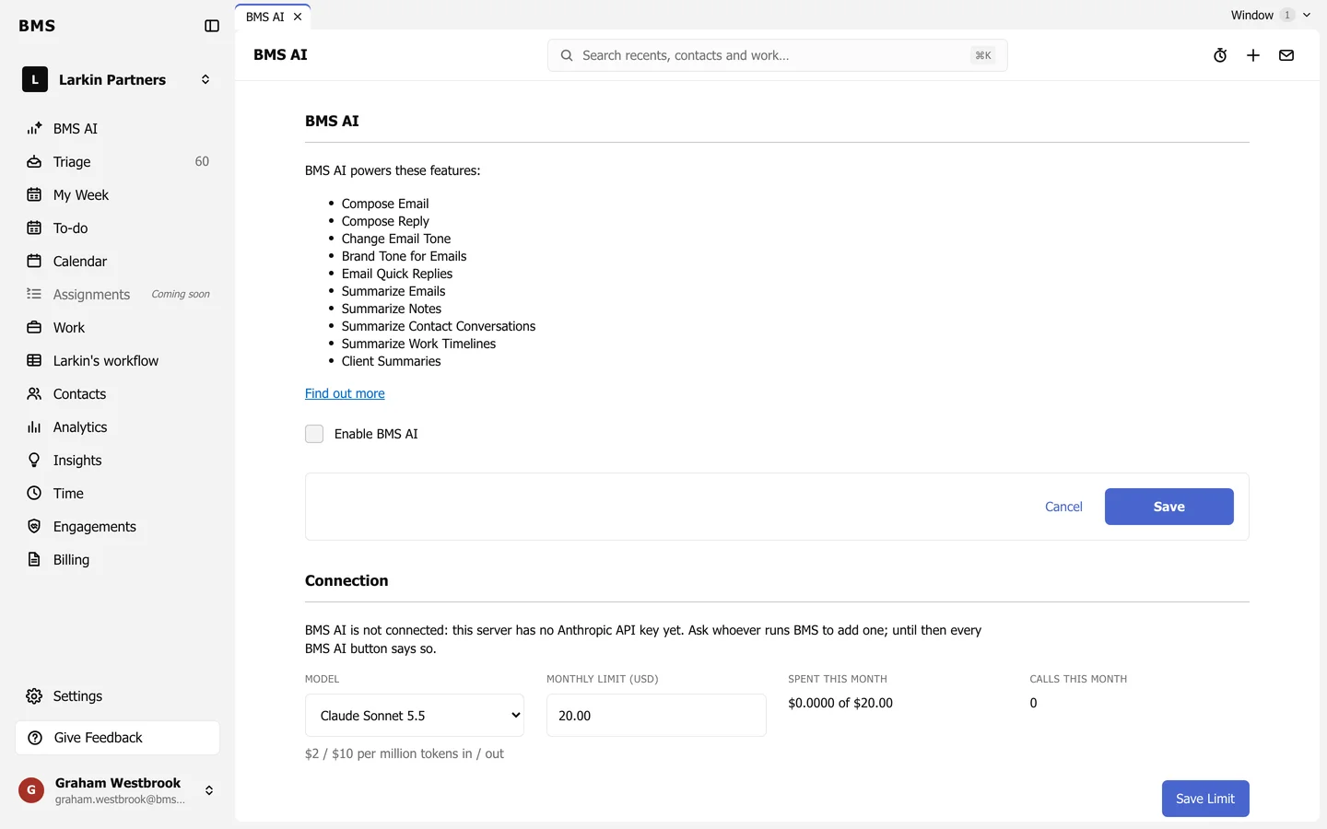Click the Insights lightbulb icon
1327x829 pixels.
pos(34,460)
